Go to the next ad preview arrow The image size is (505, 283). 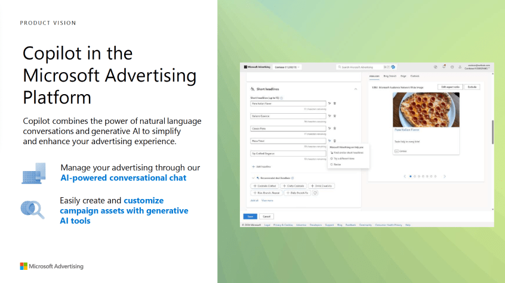445,176
